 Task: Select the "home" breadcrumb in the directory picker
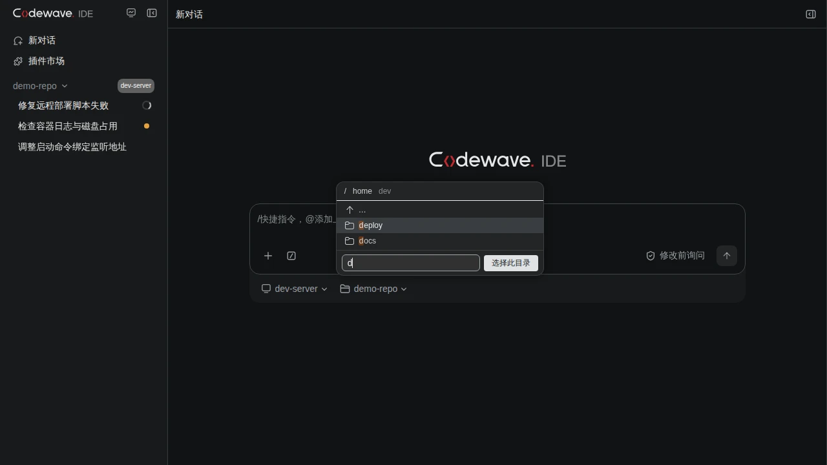(x=362, y=191)
